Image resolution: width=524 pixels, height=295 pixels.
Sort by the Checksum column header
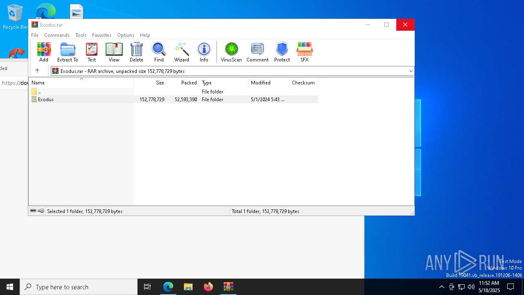pos(304,83)
